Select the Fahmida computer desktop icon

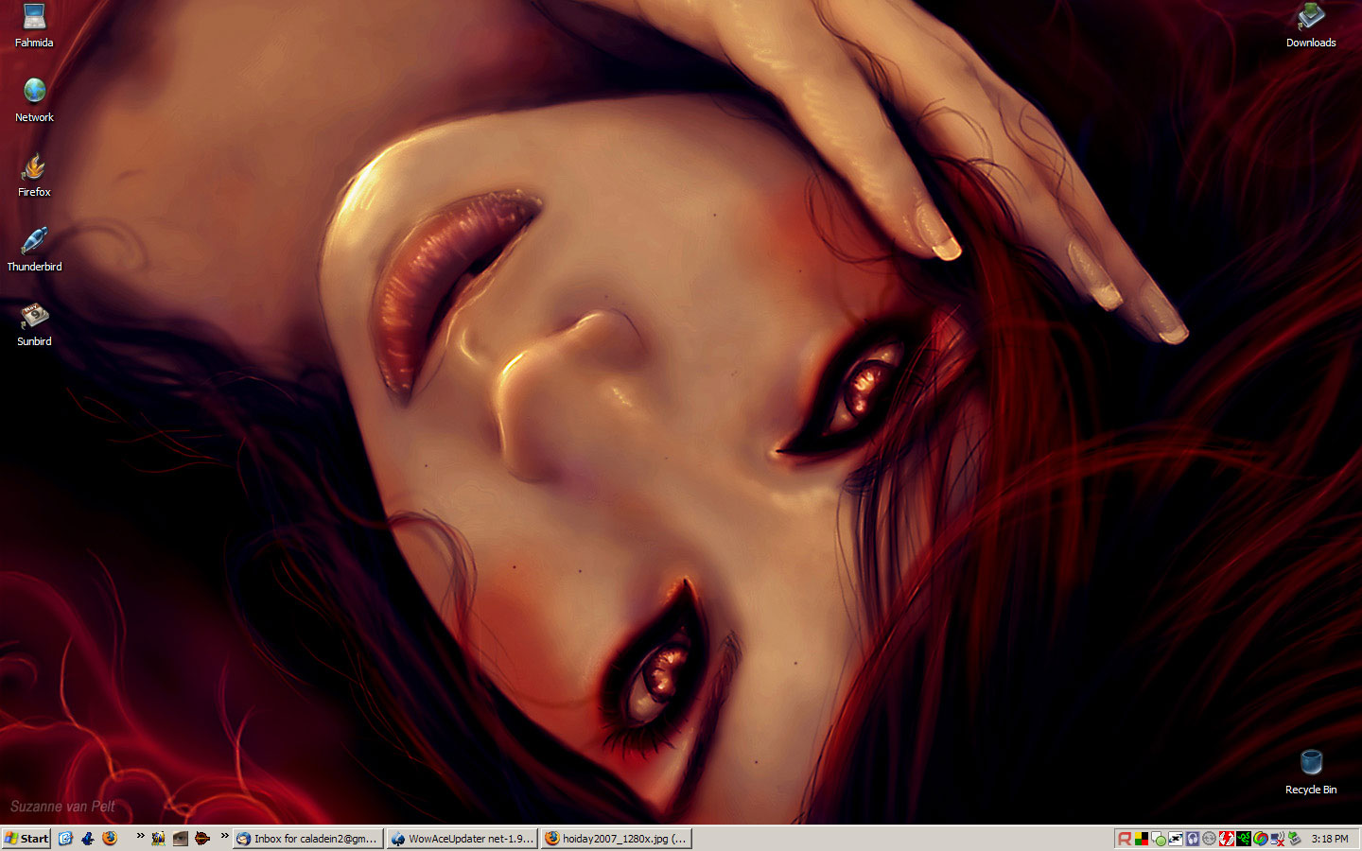pos(34,25)
